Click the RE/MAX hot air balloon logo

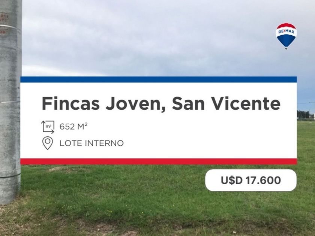pos(286,36)
